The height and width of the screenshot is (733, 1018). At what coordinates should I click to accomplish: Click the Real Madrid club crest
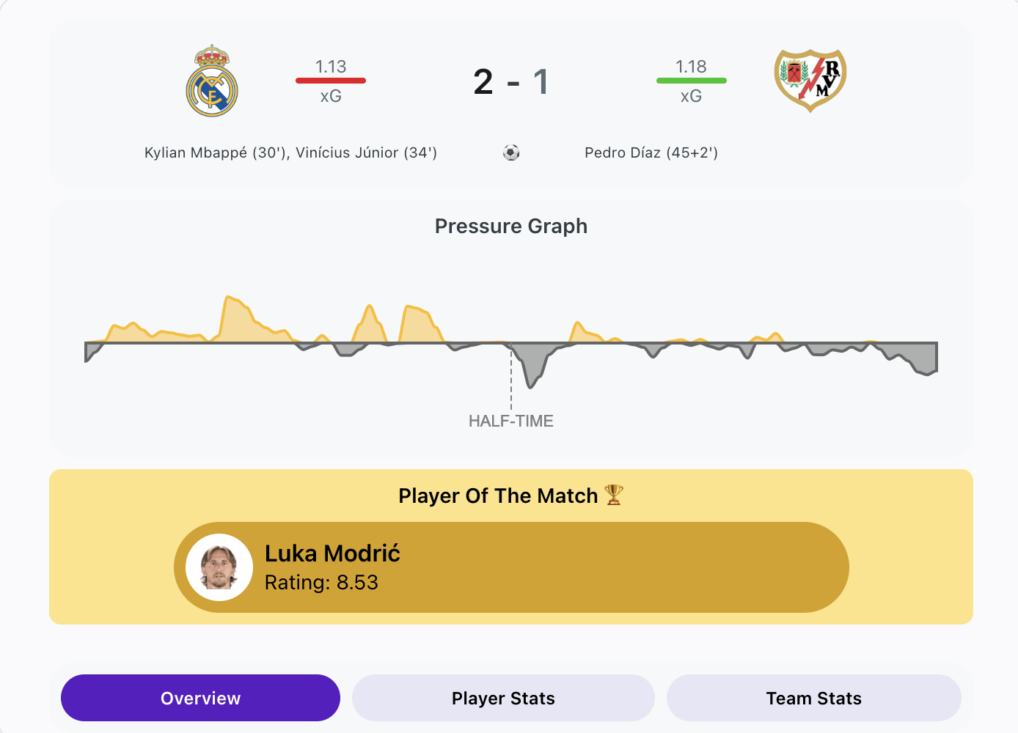click(x=212, y=81)
